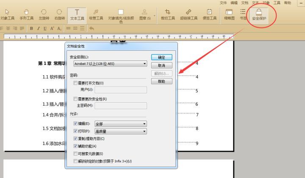
Task: Uncheck the 打印 permission checkbox
Action: [75, 131]
